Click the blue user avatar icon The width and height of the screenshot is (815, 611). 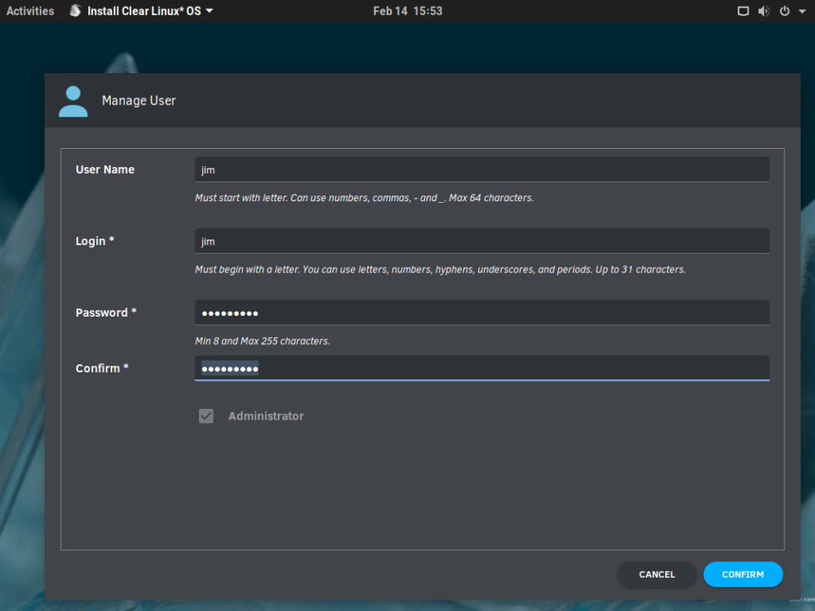click(x=73, y=101)
